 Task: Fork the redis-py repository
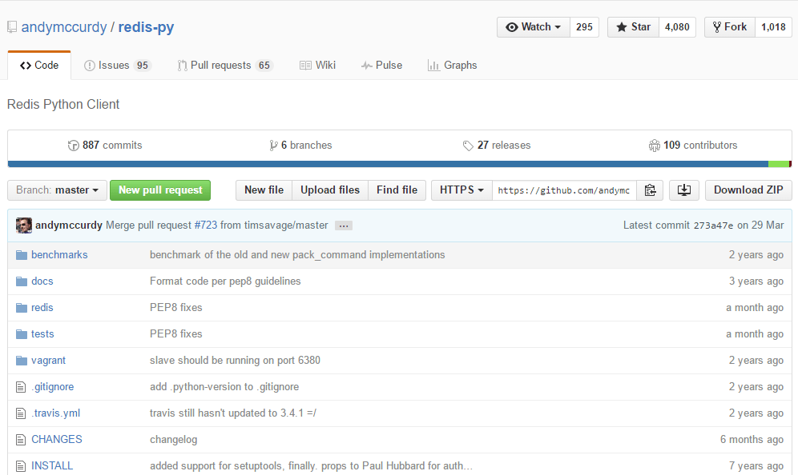tap(730, 27)
